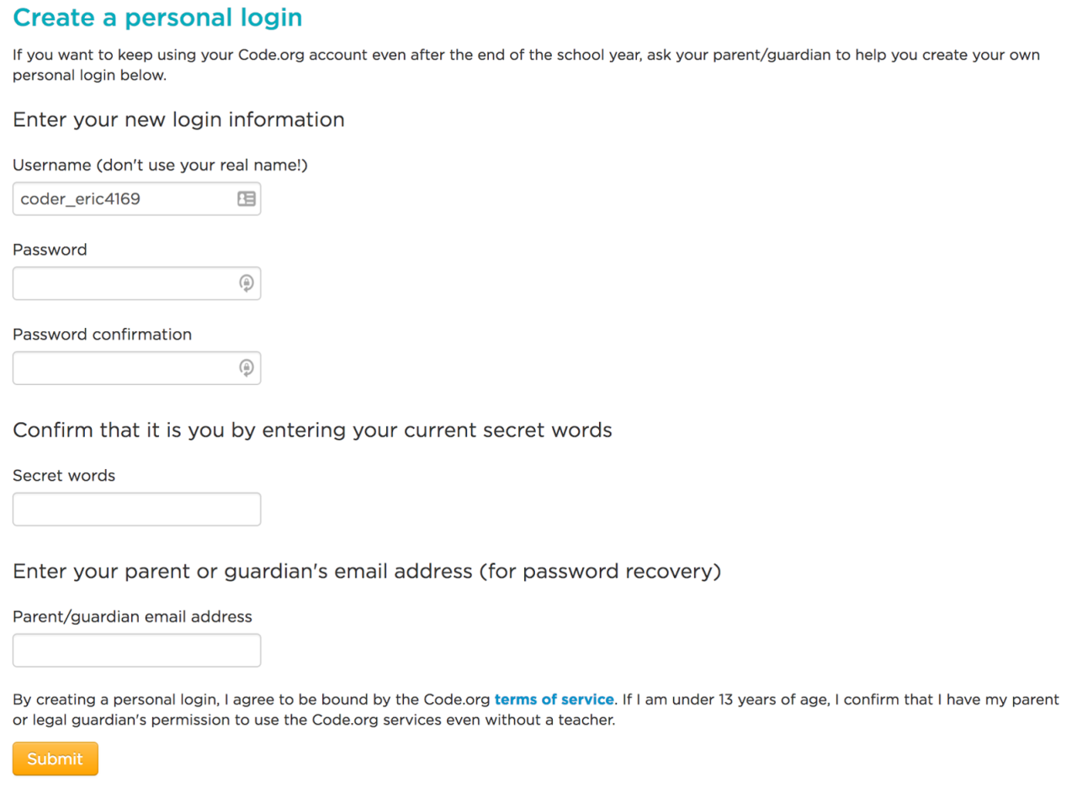The height and width of the screenshot is (787, 1077).
Task: Select the Password confirmation input box
Action: 136,367
